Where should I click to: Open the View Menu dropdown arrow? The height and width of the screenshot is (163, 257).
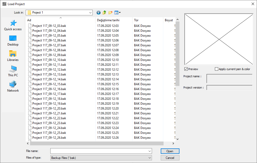[120, 13]
